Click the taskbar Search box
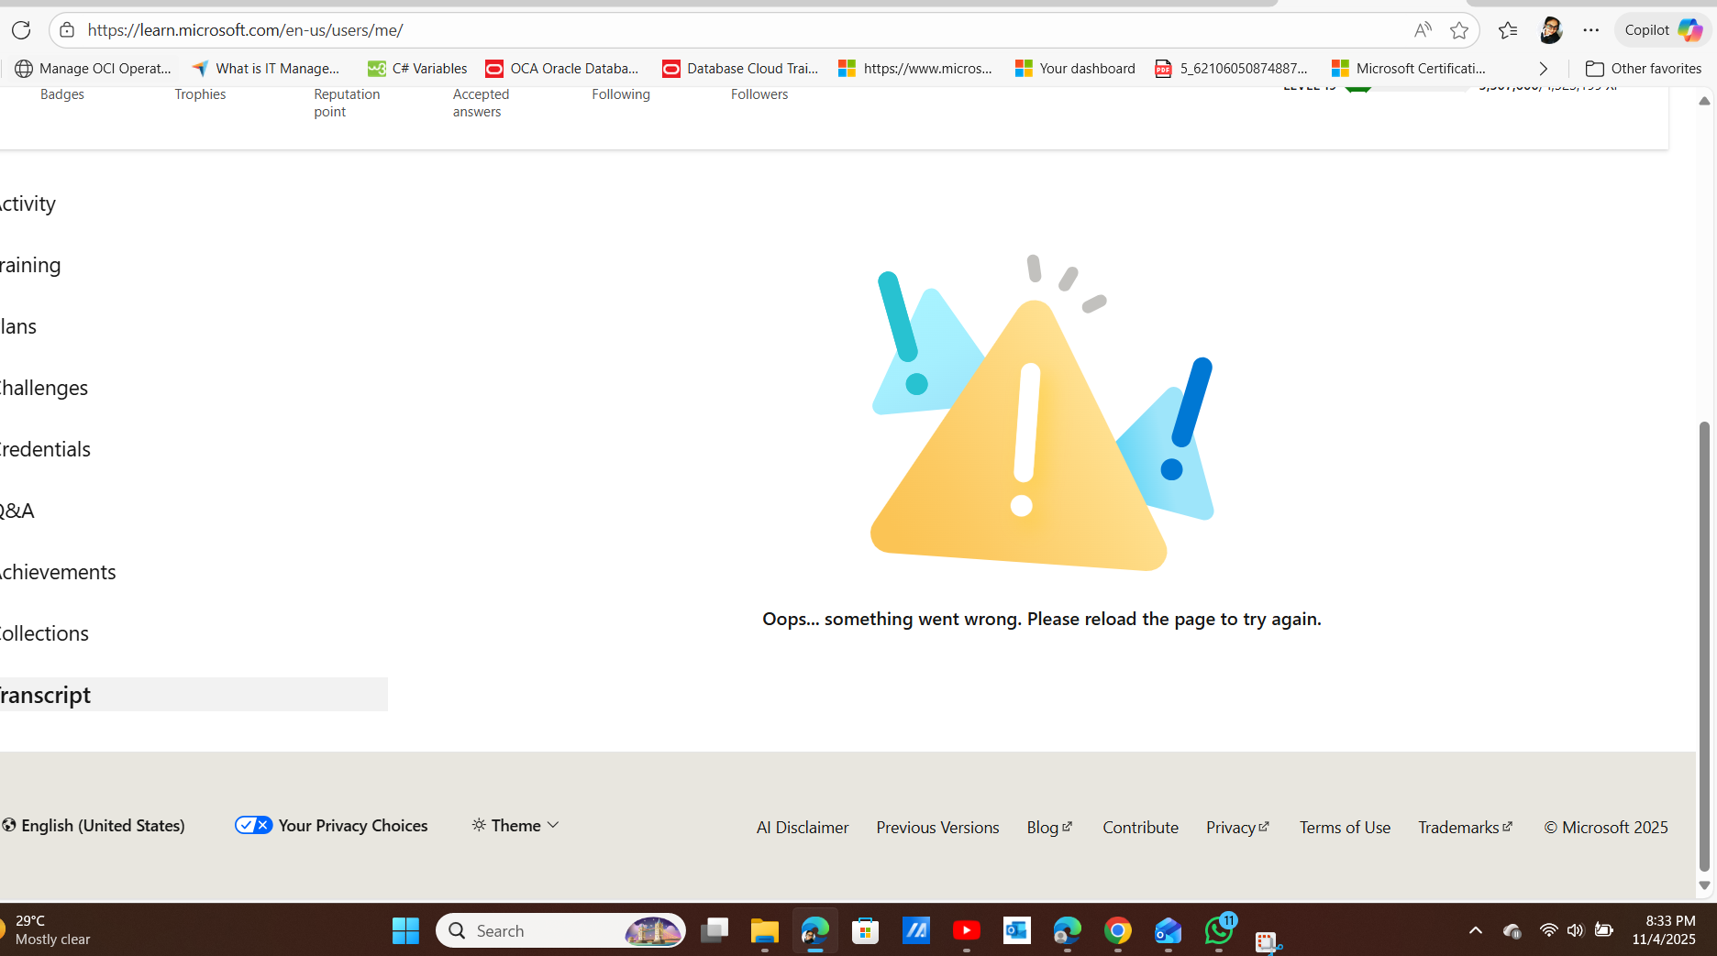This screenshot has width=1717, height=956. click(x=560, y=931)
